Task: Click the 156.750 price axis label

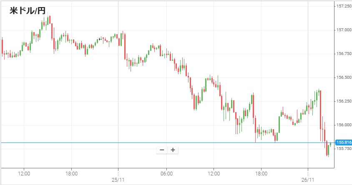Action: pyautogui.click(x=343, y=54)
